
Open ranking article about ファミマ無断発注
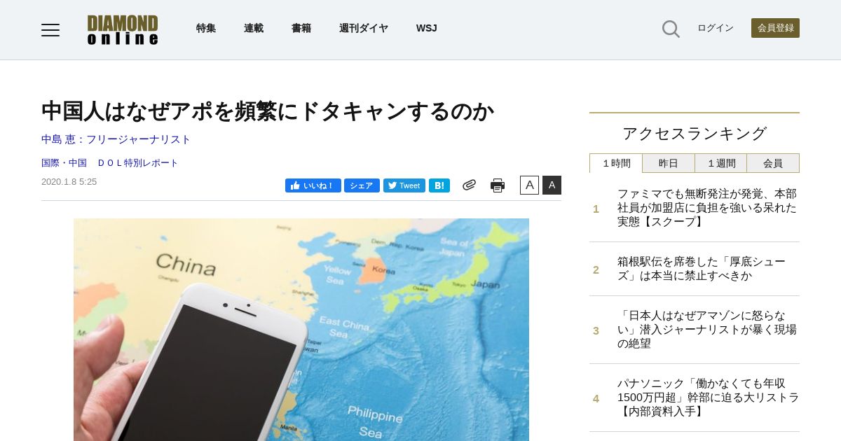tap(707, 208)
